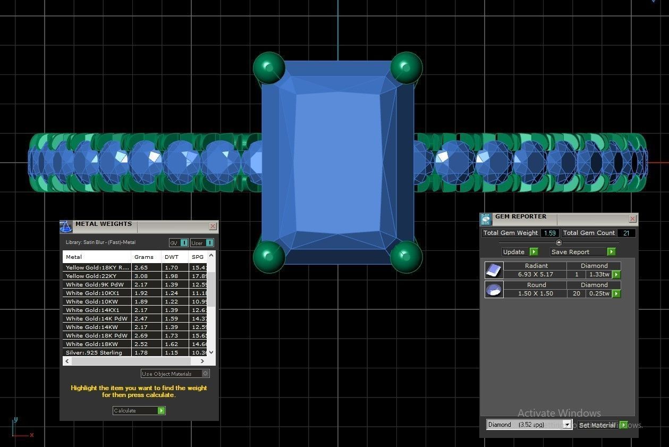Select Yellow Gold:18KY R... row
This screenshot has height=447, width=669.
point(135,267)
